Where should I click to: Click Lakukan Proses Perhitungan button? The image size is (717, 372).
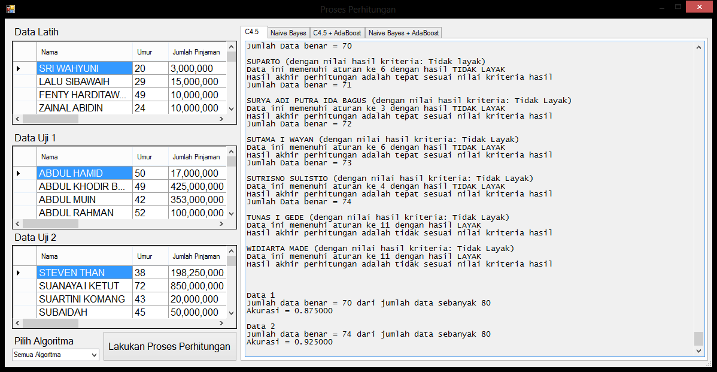169,346
